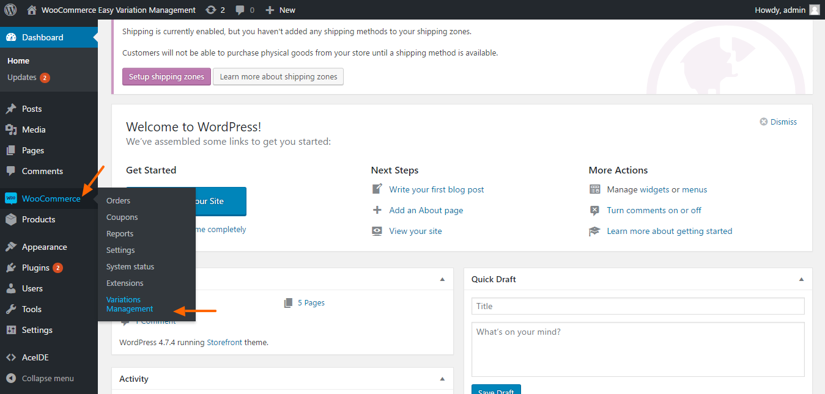Image resolution: width=825 pixels, height=394 pixels.
Task: Click the home icon beside site name
Action: coord(32,10)
